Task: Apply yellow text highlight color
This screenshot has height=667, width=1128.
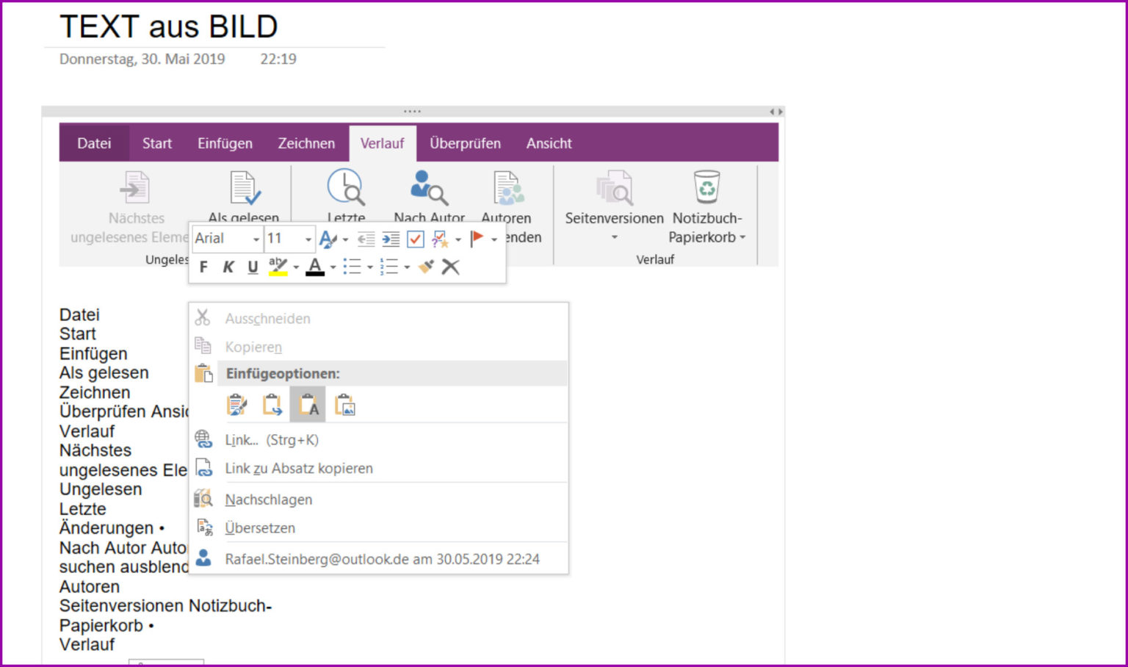Action: point(278,267)
